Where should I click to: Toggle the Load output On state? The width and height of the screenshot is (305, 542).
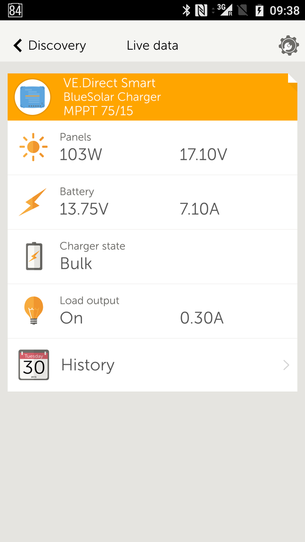tap(71, 318)
